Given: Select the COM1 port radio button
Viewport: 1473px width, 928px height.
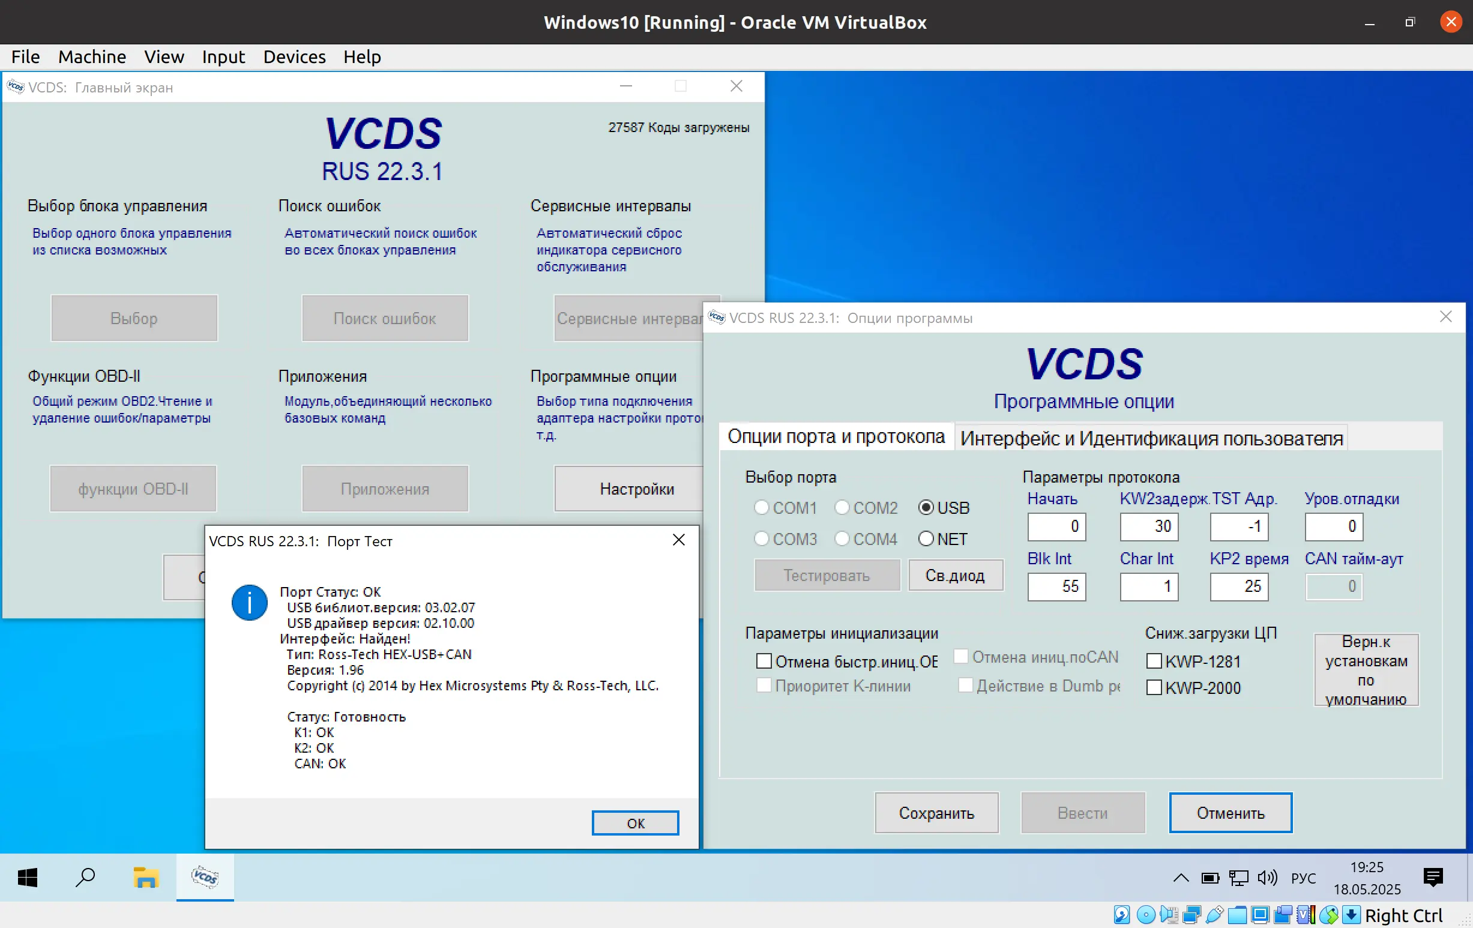Looking at the screenshot, I should pyautogui.click(x=761, y=507).
